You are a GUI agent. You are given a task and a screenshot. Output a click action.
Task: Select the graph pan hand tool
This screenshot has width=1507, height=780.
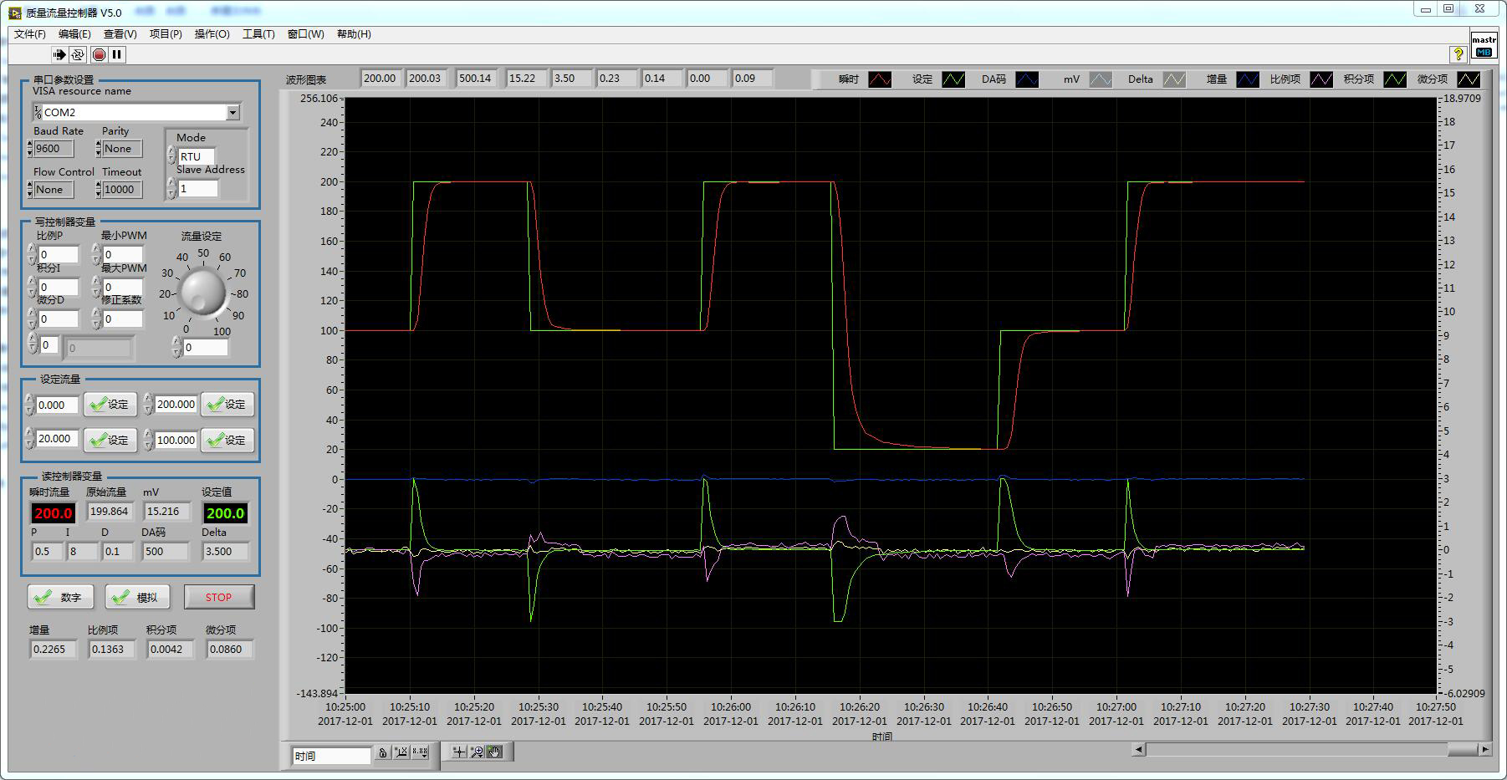(495, 752)
